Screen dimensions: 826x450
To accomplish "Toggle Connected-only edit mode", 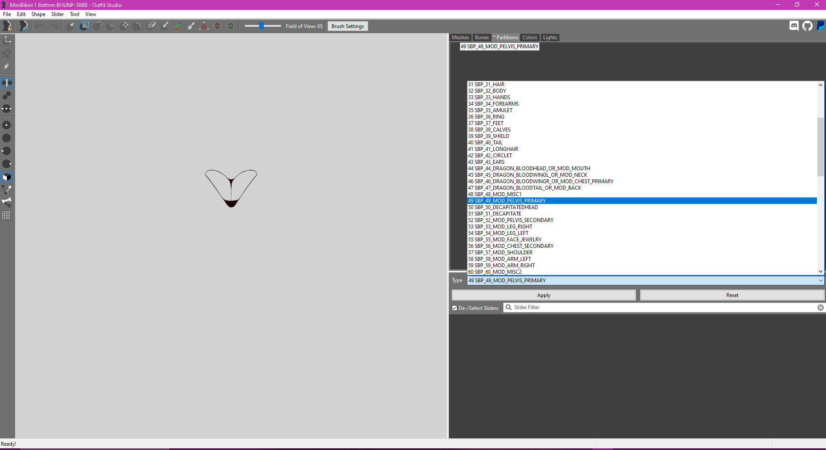I will (x=7, y=95).
